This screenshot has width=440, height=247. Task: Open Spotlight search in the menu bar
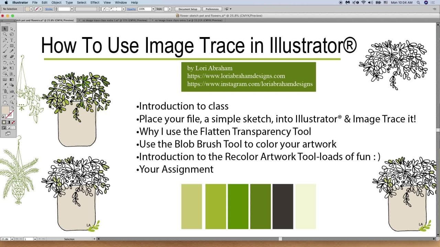click(418, 2)
